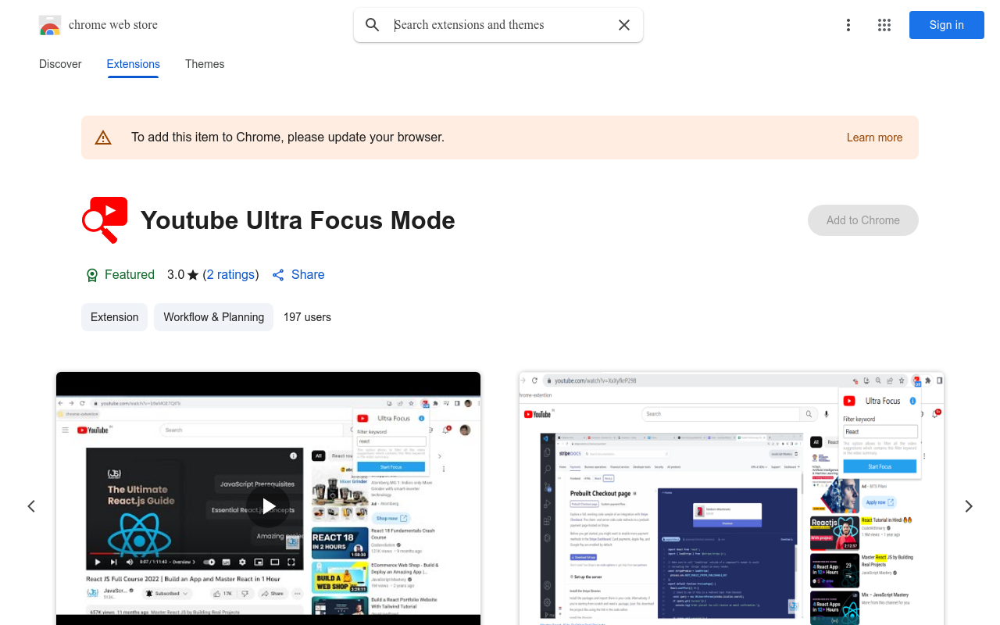This screenshot has height=625, width=1000.
Task: Play the first preview video thumbnail
Action: point(268,498)
